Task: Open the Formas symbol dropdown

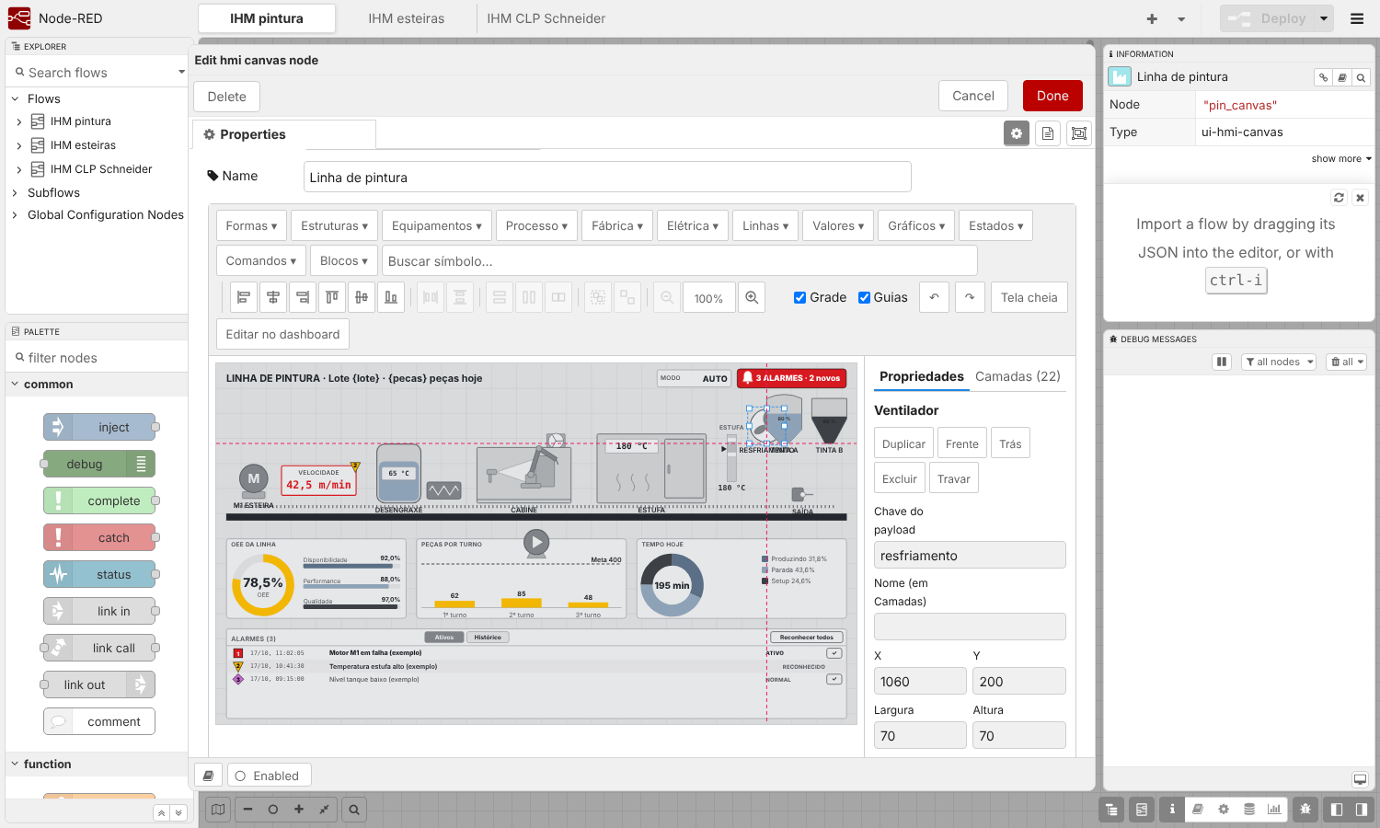Action: [251, 225]
